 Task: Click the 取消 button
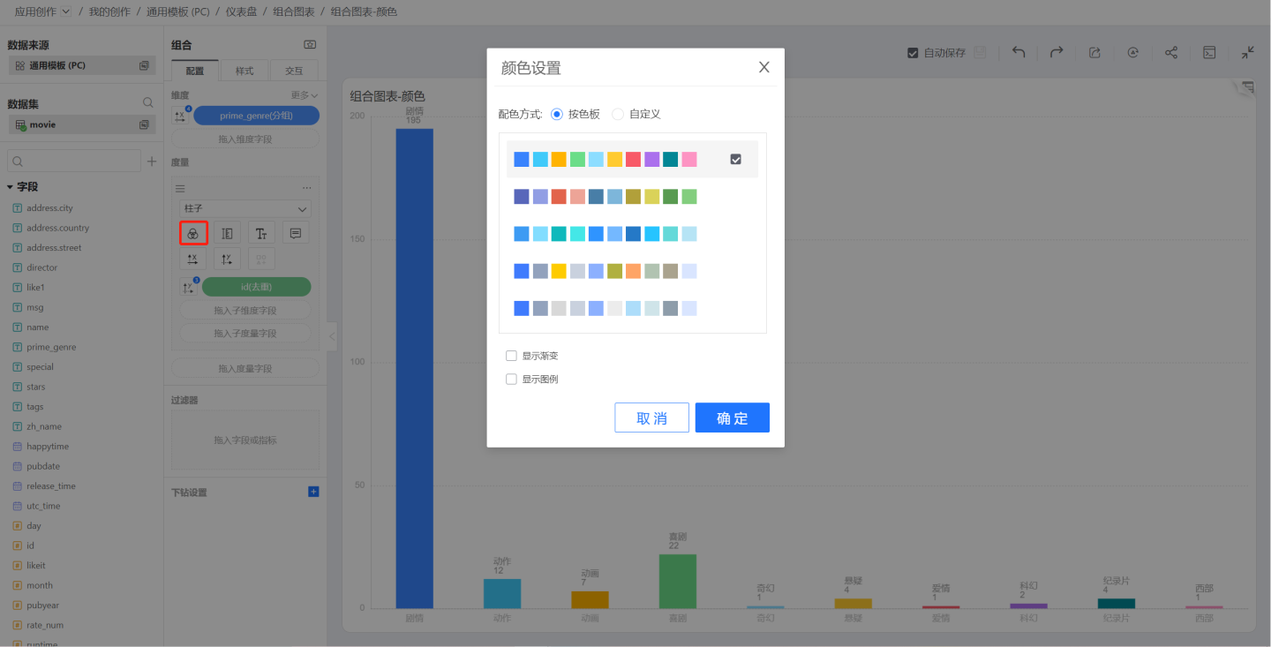coord(651,418)
